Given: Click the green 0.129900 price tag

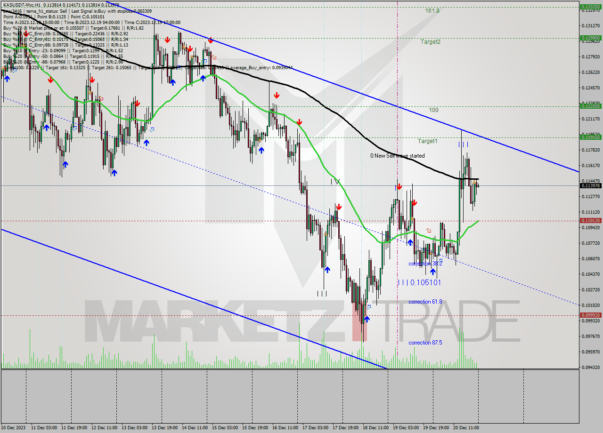Looking at the screenshot, I should (x=590, y=38).
